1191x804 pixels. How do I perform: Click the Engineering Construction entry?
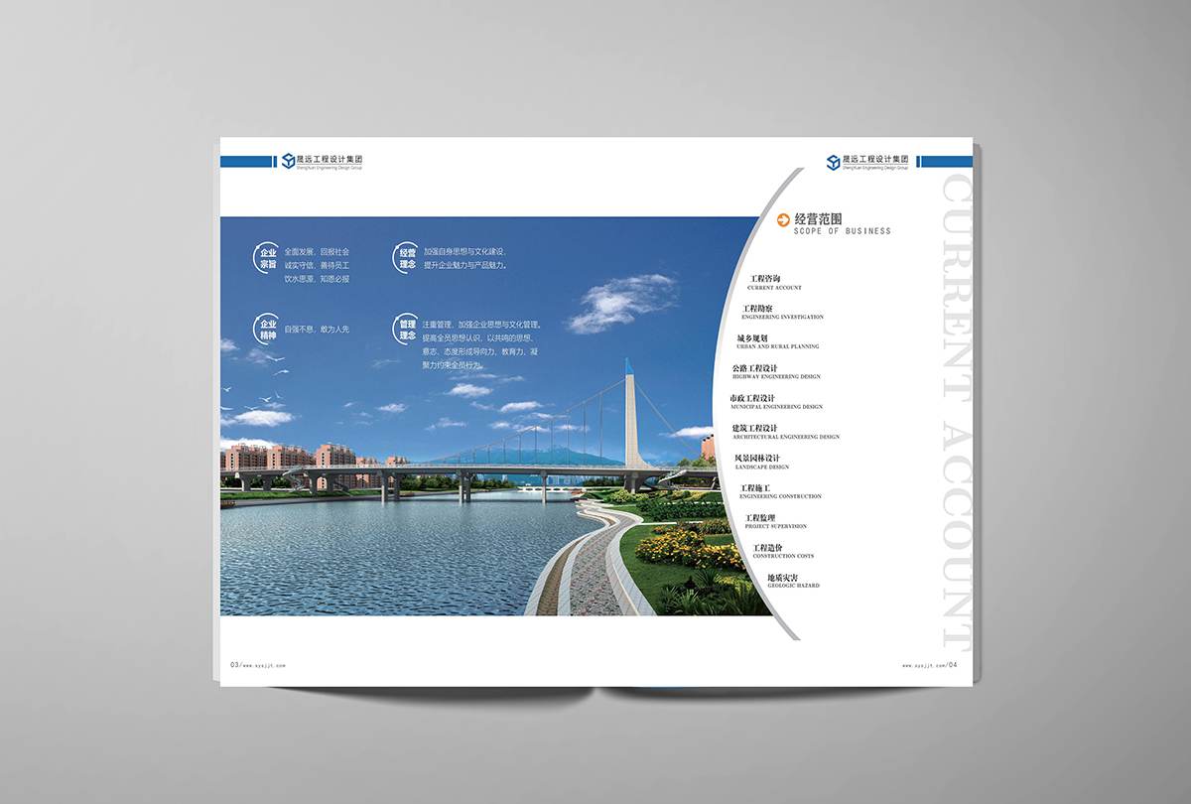click(x=780, y=490)
